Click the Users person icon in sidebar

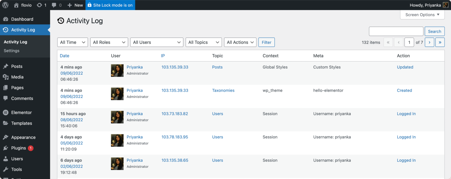coord(6,159)
